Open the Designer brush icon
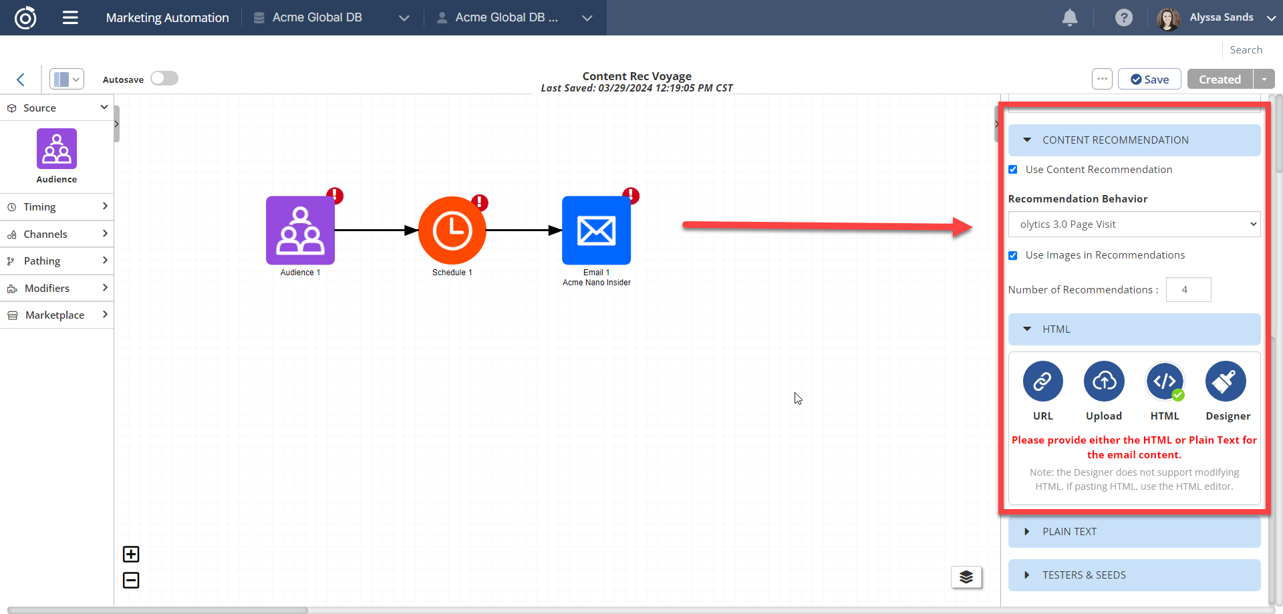The width and height of the screenshot is (1283, 614). pos(1226,381)
